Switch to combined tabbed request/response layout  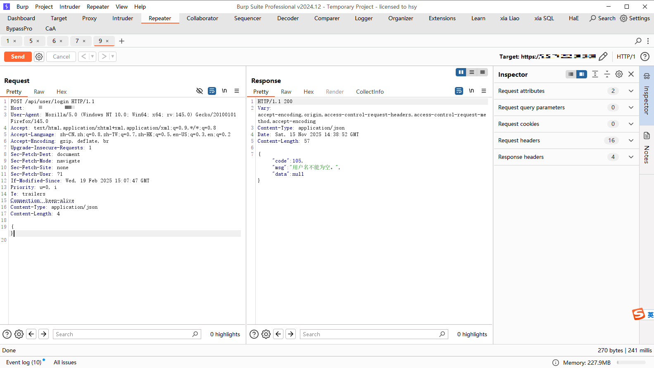coord(483,72)
